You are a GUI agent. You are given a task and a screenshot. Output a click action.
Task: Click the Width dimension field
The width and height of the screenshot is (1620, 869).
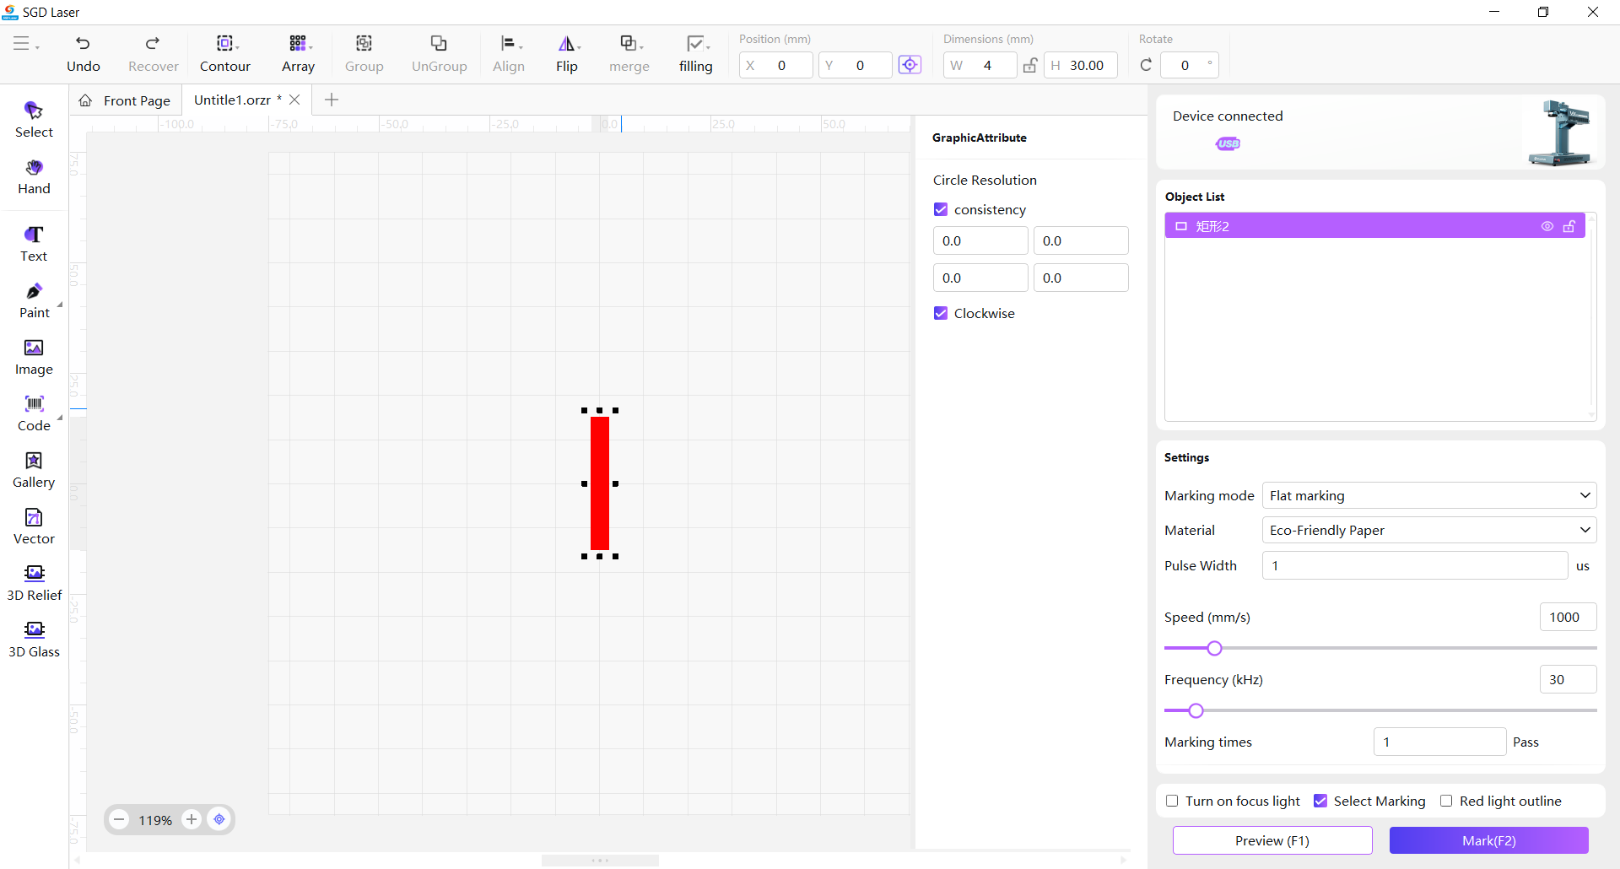click(x=980, y=65)
